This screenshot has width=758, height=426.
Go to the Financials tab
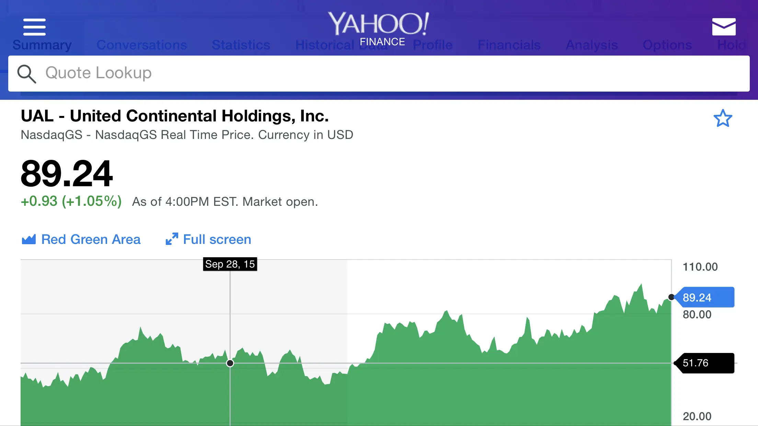509,45
